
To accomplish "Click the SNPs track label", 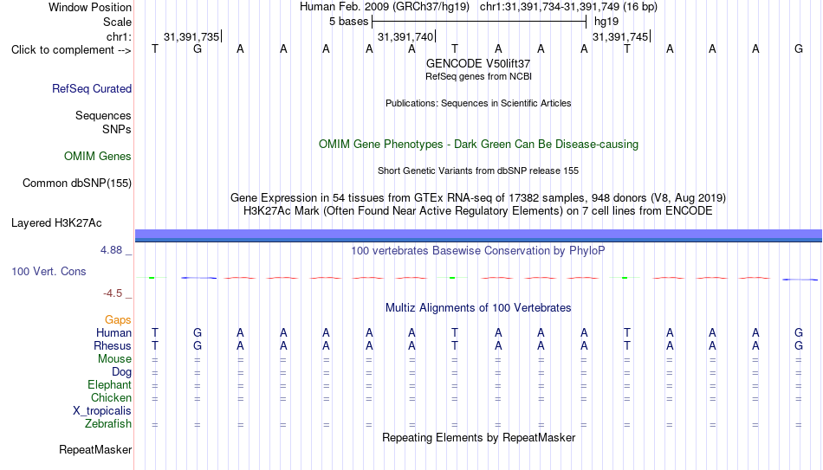I will pos(117,129).
